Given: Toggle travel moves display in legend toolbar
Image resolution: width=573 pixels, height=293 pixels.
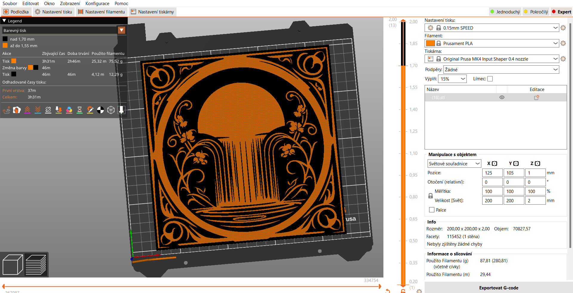Looking at the screenshot, I should pos(7,110).
